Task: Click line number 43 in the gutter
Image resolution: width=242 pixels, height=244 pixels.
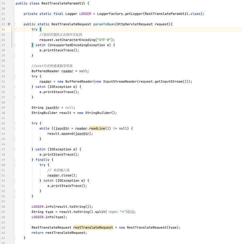Action: (3, 129)
